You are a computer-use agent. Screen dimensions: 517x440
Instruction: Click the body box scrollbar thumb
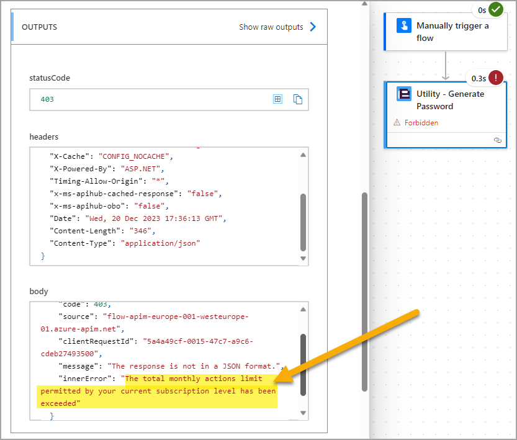(303, 365)
